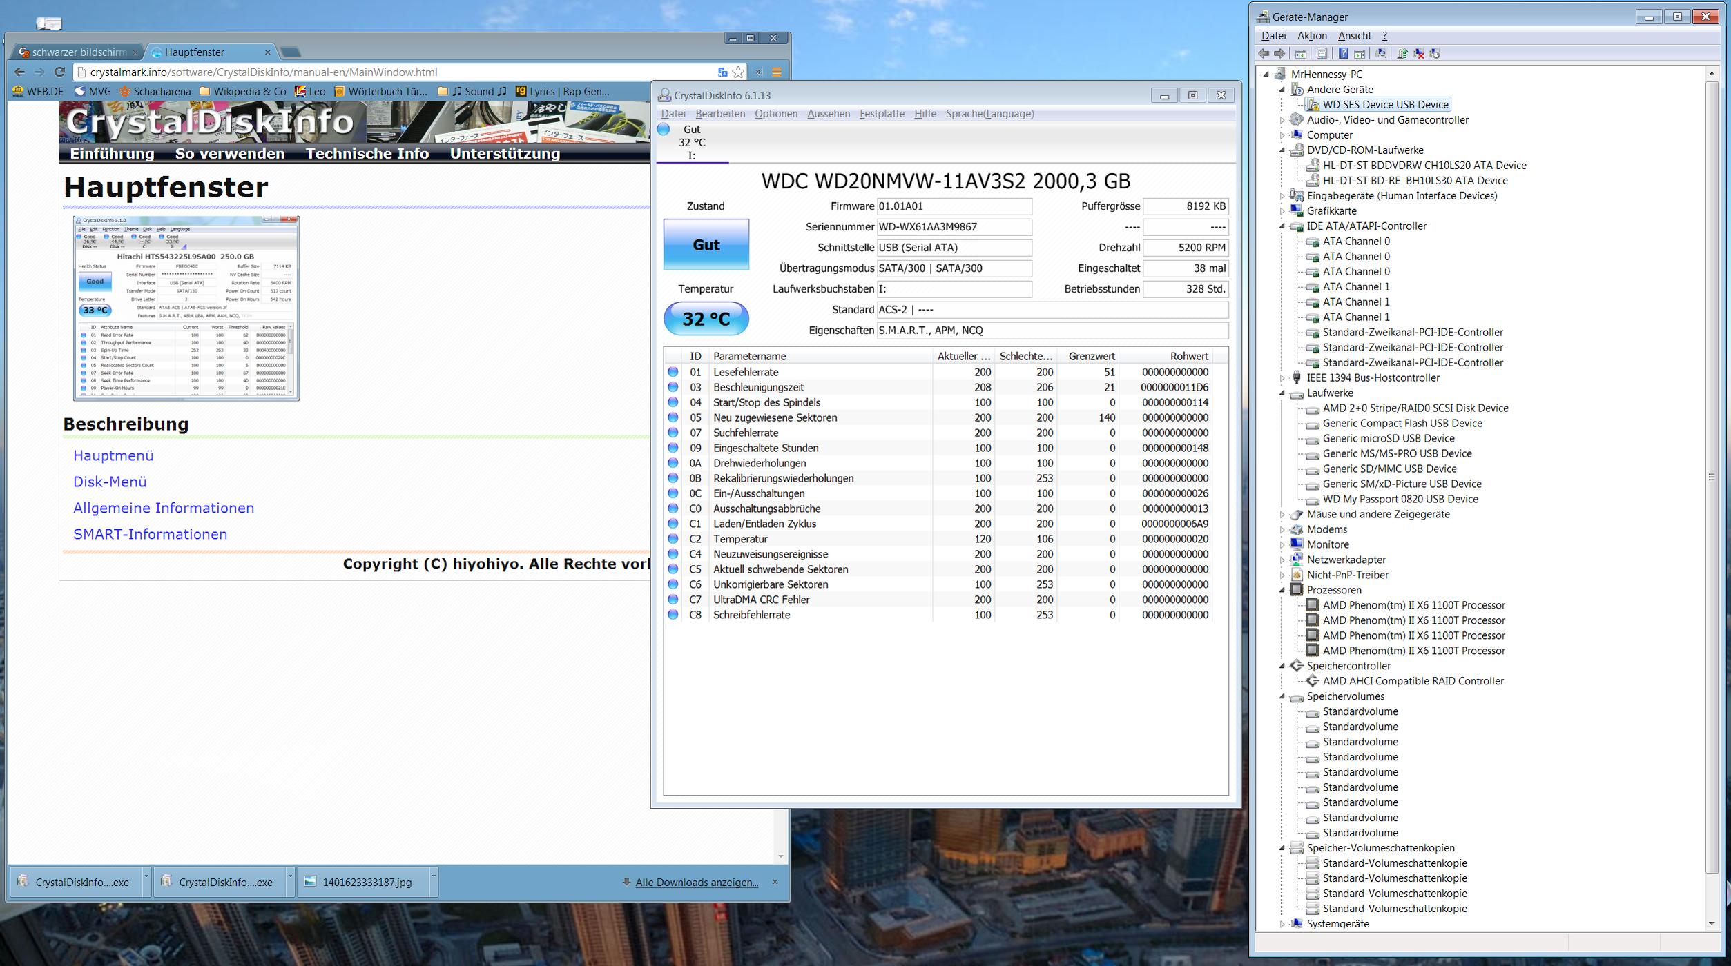The height and width of the screenshot is (966, 1731).
Task: Click the 32 °C temperature indicator
Action: [706, 319]
